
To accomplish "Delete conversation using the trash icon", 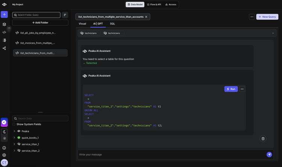I will [x=263, y=138].
